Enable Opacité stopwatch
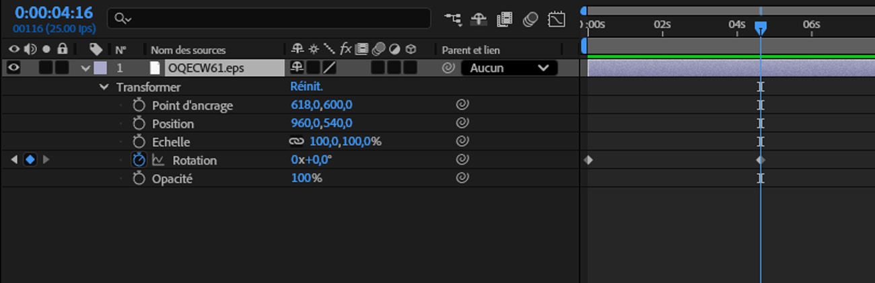 point(139,179)
